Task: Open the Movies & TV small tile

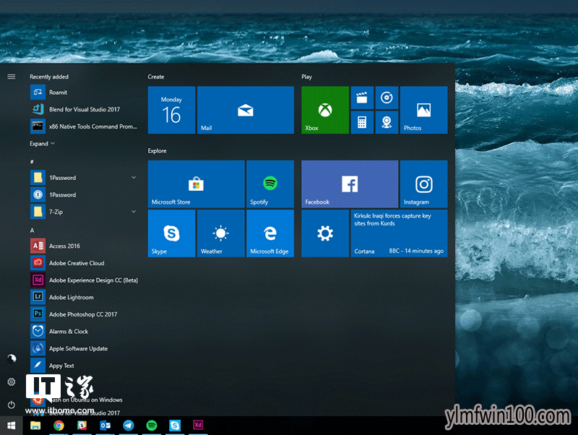Action: 362,98
